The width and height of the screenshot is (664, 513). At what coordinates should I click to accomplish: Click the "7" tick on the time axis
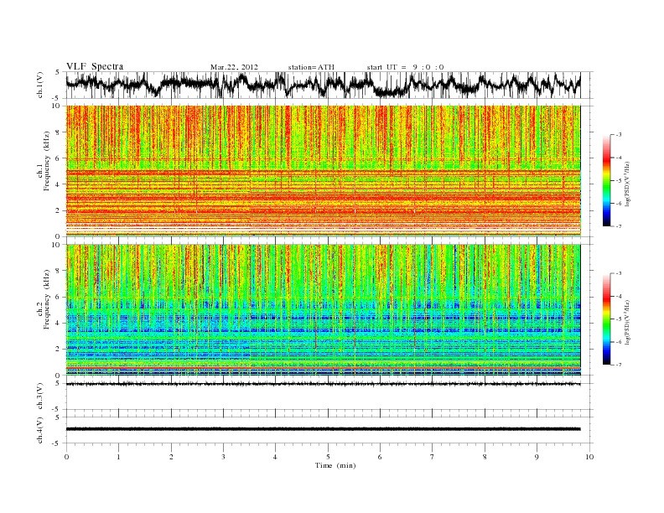(x=433, y=457)
